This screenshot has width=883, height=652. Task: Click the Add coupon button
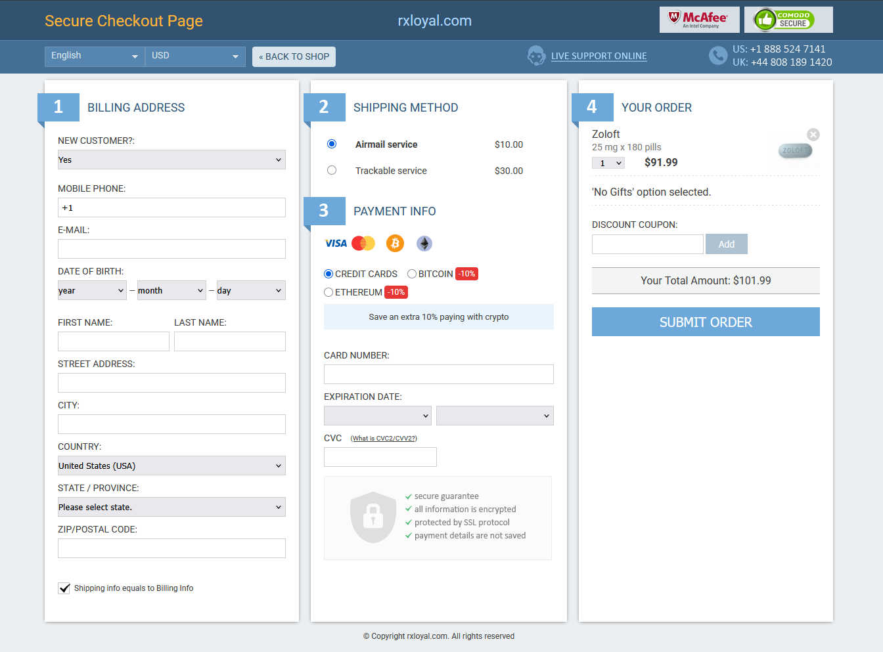(x=727, y=244)
